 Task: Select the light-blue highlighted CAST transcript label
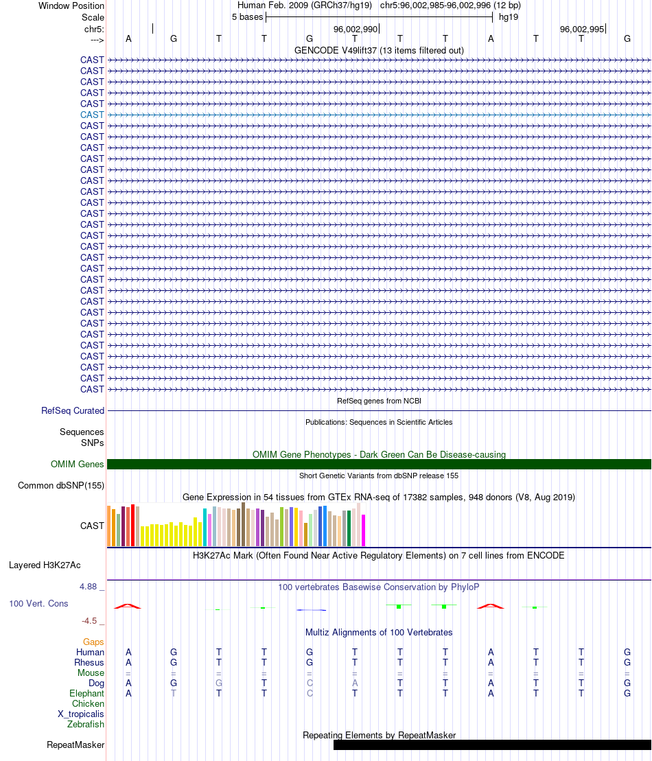92,115
